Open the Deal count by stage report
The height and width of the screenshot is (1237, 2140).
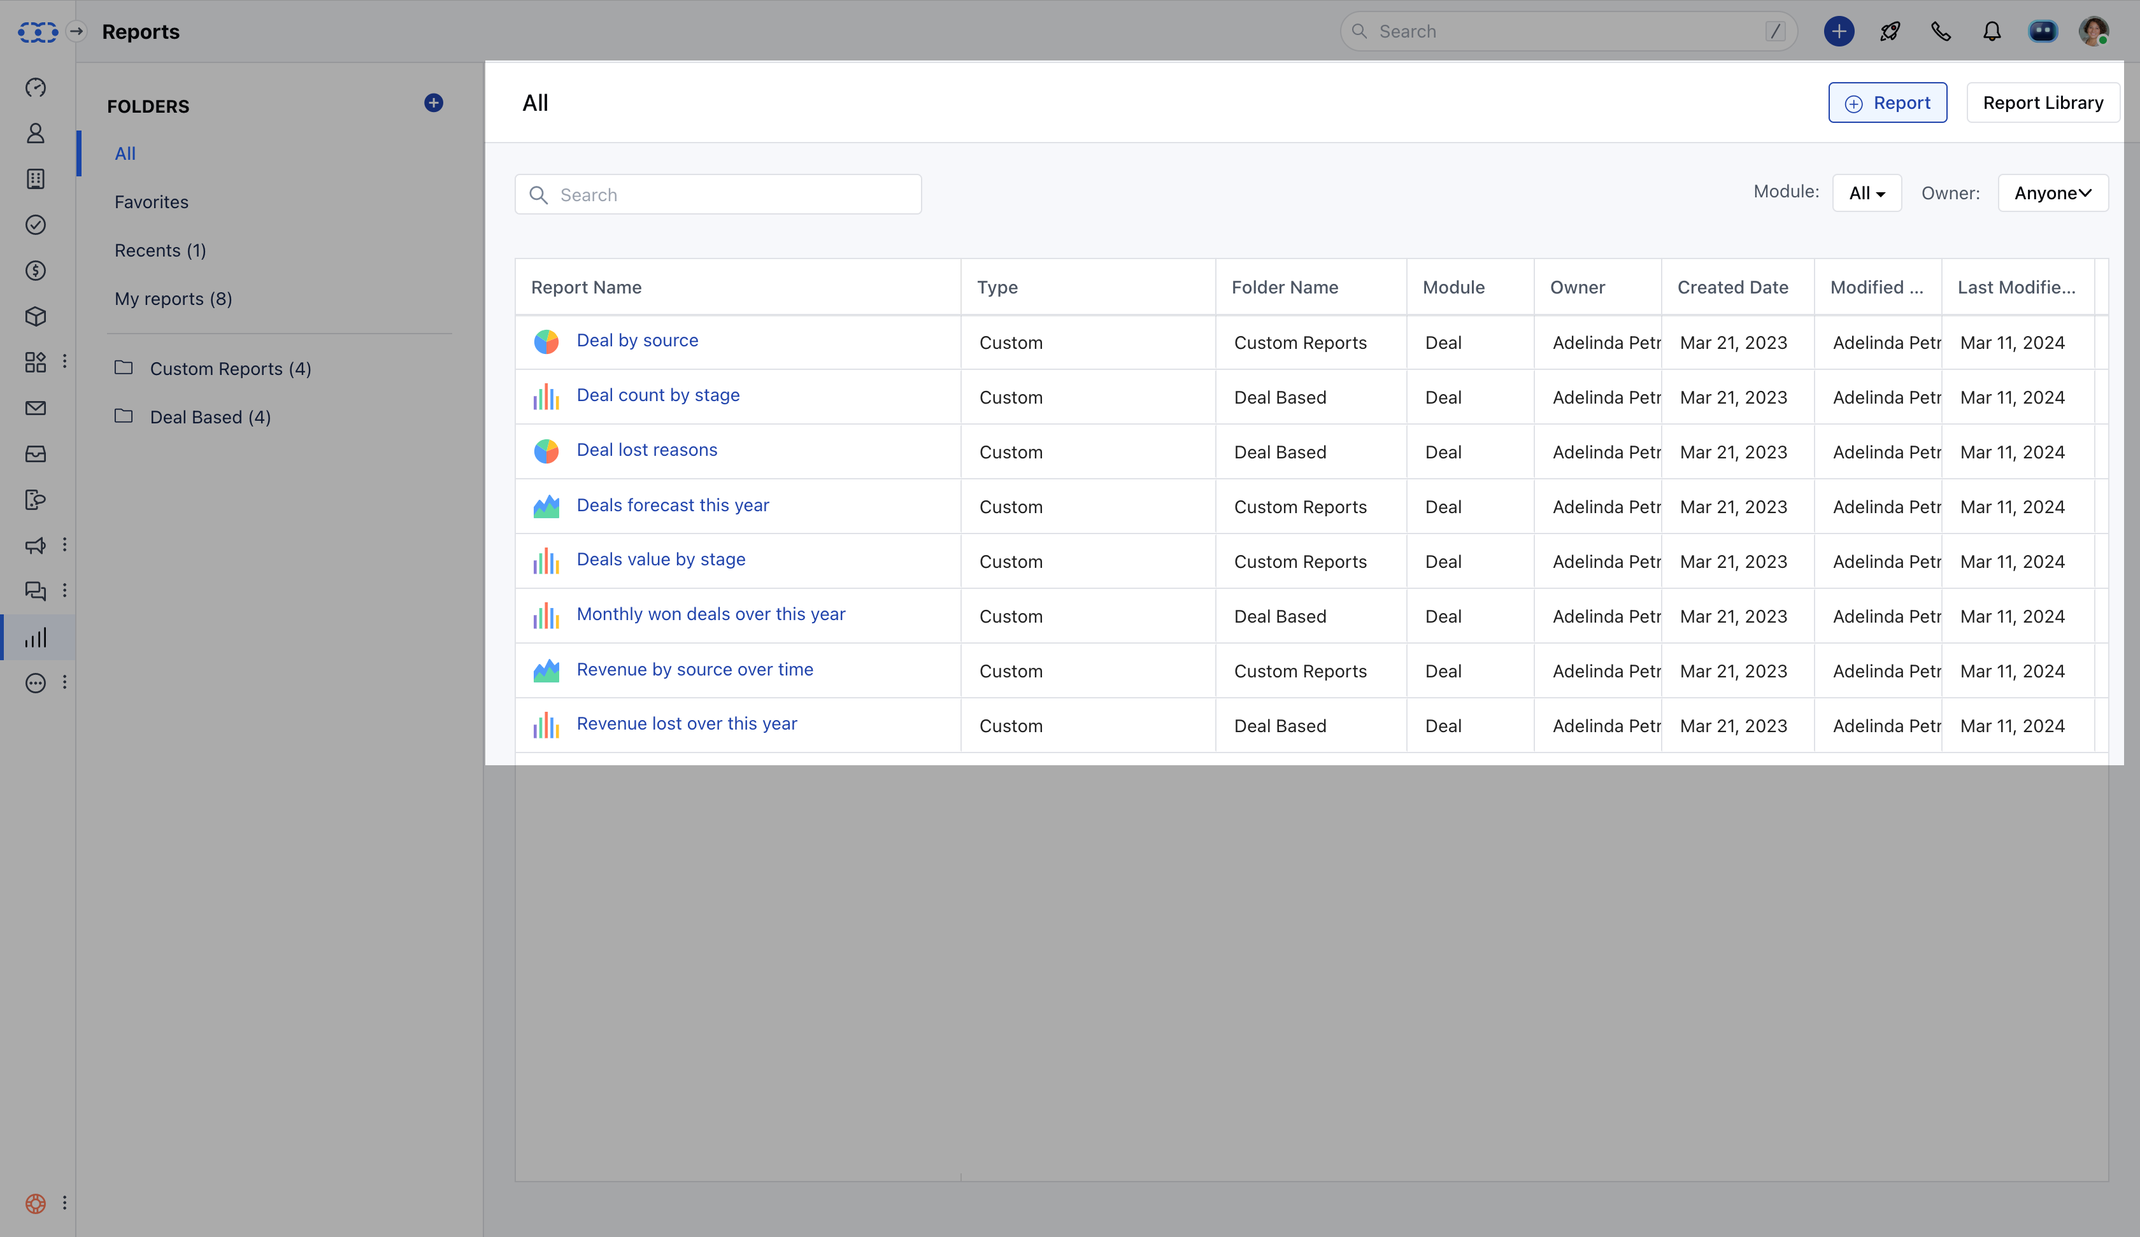coord(658,395)
